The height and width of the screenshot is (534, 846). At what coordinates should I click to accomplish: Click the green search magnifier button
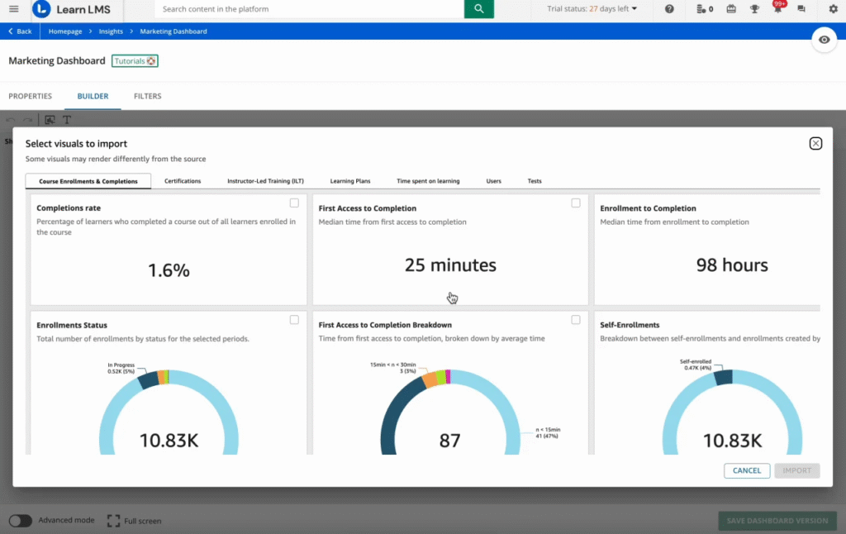tap(478, 9)
